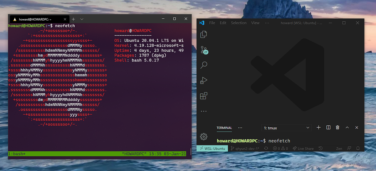
Task: Open the '1: tmux' terminal dropdown
Action: pos(286,128)
